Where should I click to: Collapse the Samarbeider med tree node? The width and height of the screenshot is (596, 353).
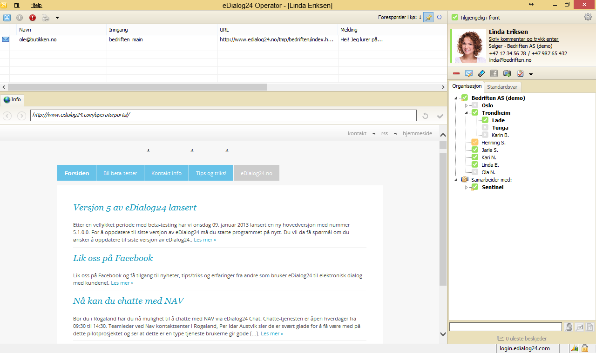click(x=456, y=180)
